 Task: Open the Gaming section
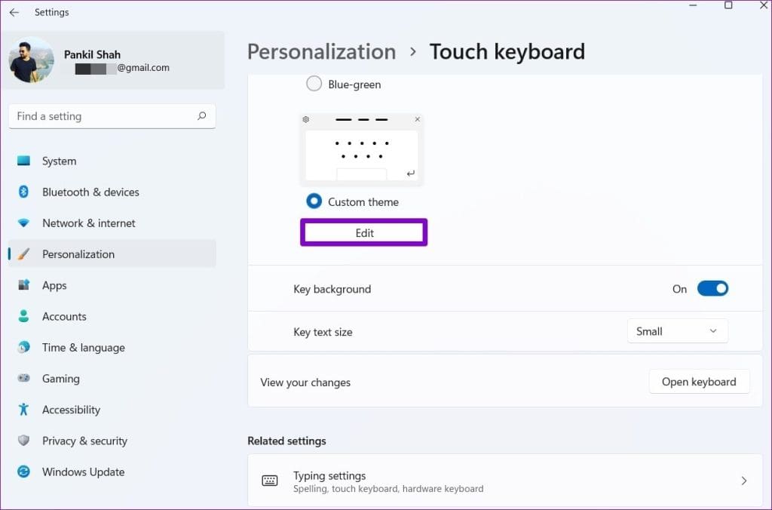(x=60, y=379)
